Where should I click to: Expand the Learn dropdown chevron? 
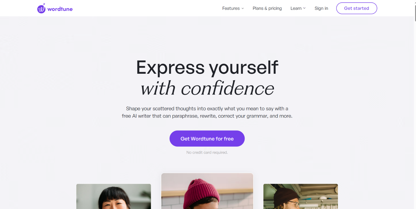[304, 8]
